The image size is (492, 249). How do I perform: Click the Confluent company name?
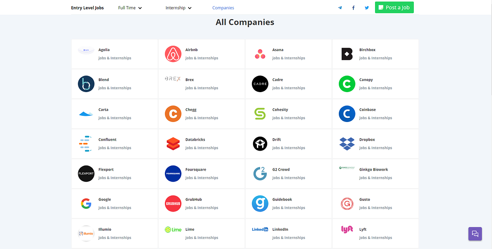click(107, 139)
